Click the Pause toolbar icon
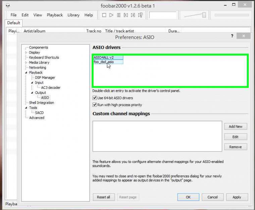 119,15
